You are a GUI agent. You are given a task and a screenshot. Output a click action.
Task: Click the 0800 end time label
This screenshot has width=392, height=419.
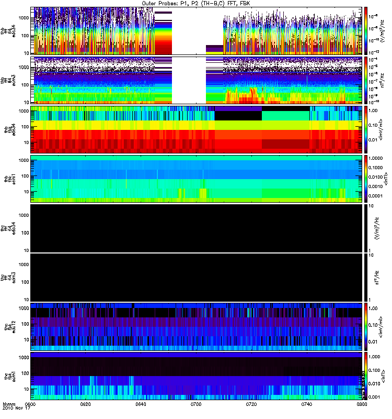pos(362,404)
